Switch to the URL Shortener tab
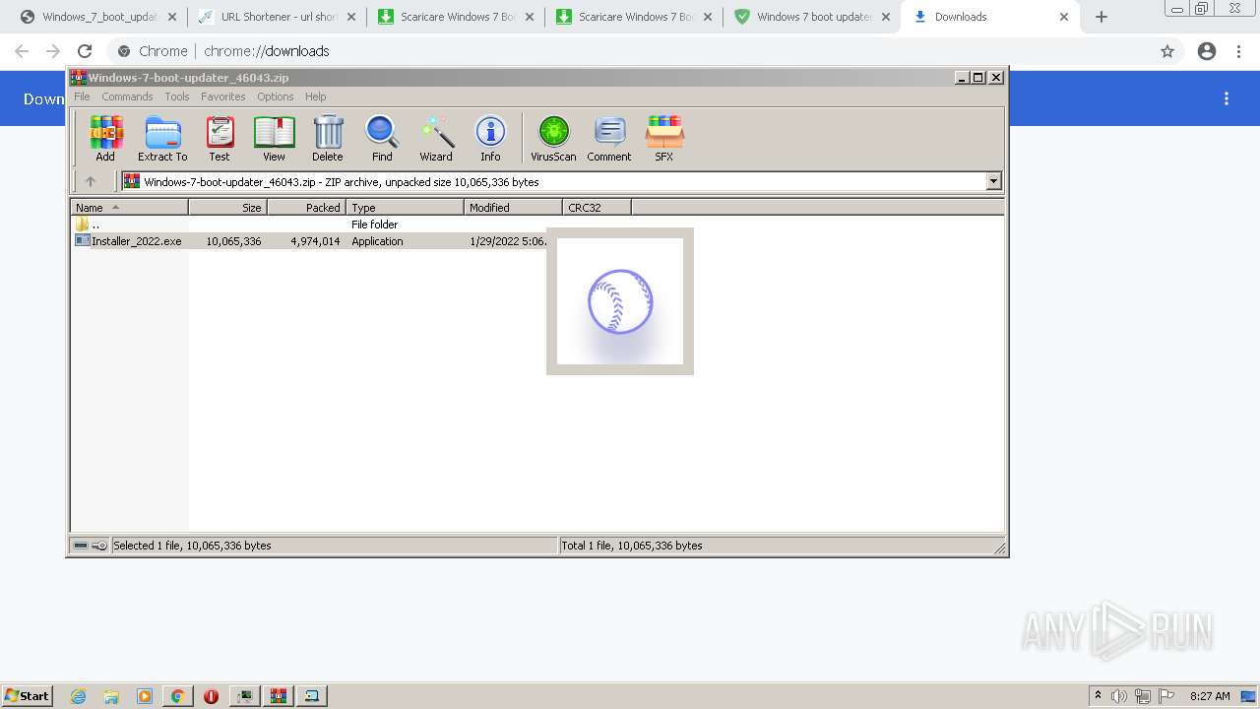 276,17
